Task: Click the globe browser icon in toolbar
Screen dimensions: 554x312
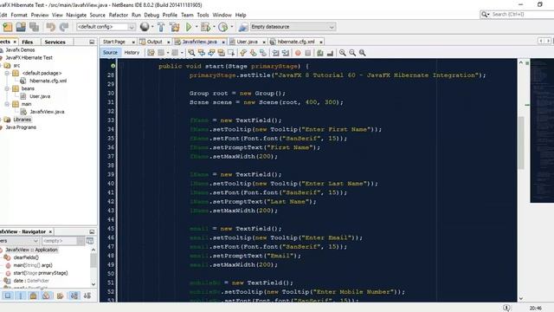Action: click(x=145, y=27)
